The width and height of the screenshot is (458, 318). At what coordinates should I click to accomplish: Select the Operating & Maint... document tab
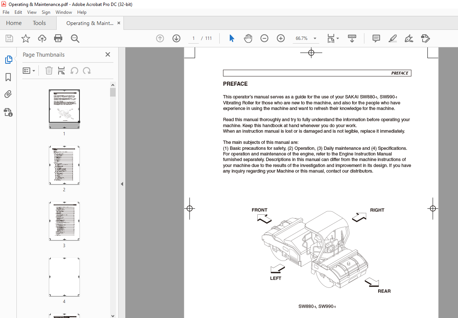90,23
